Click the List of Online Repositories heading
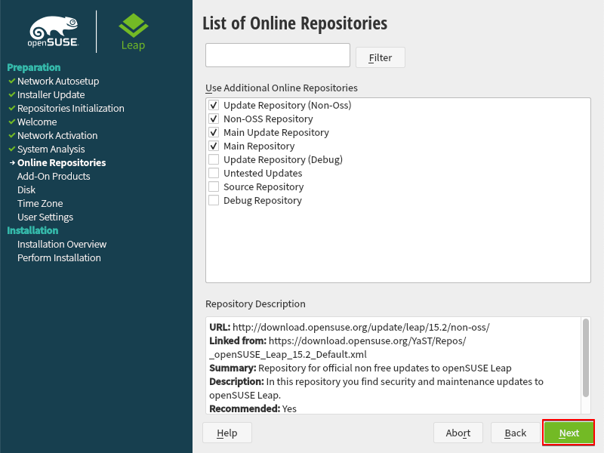Image resolution: width=604 pixels, height=453 pixels. tap(295, 23)
